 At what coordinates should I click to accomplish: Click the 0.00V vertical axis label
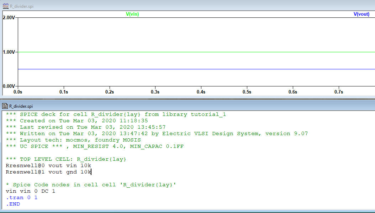point(9,86)
